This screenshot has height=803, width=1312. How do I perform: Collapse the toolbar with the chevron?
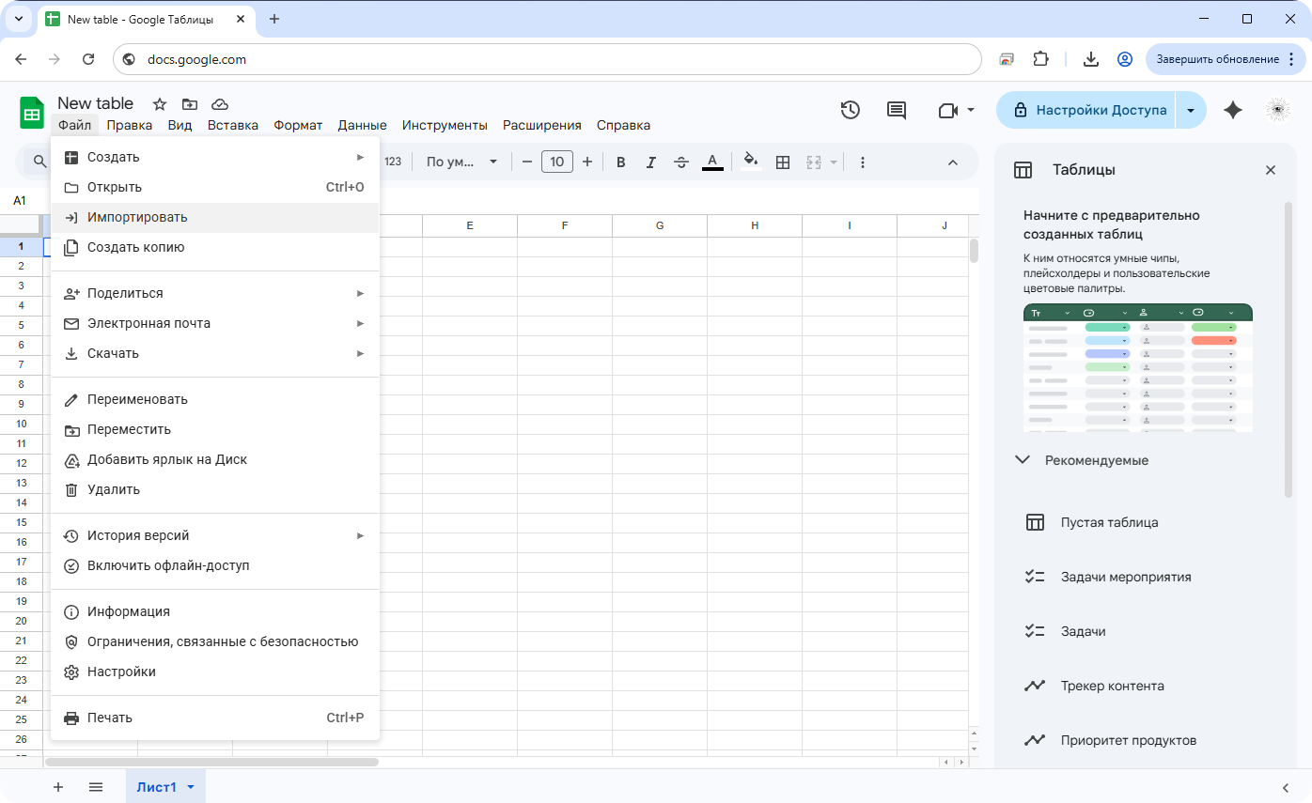(x=952, y=162)
